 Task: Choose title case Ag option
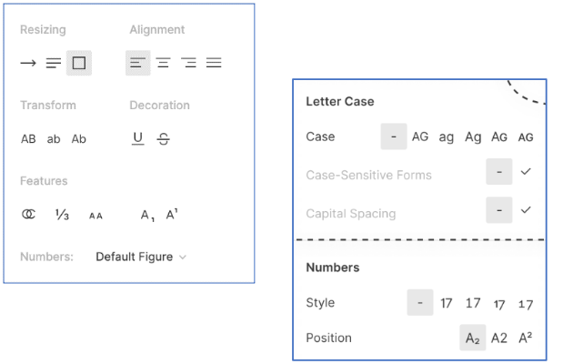coord(472,137)
